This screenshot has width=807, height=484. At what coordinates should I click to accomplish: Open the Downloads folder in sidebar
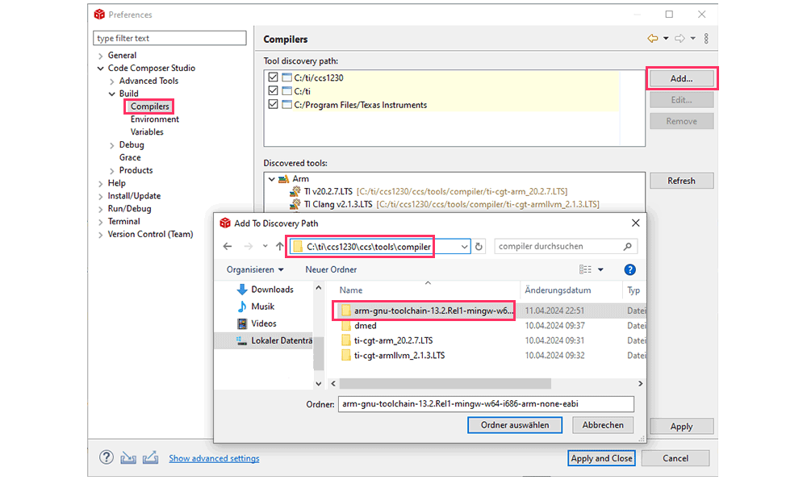(265, 290)
